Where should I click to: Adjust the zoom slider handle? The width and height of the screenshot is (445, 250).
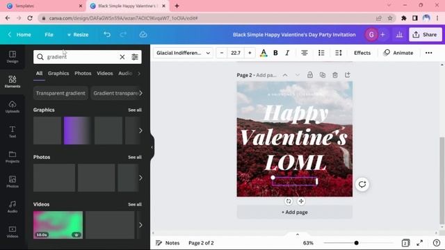[x=356, y=243]
